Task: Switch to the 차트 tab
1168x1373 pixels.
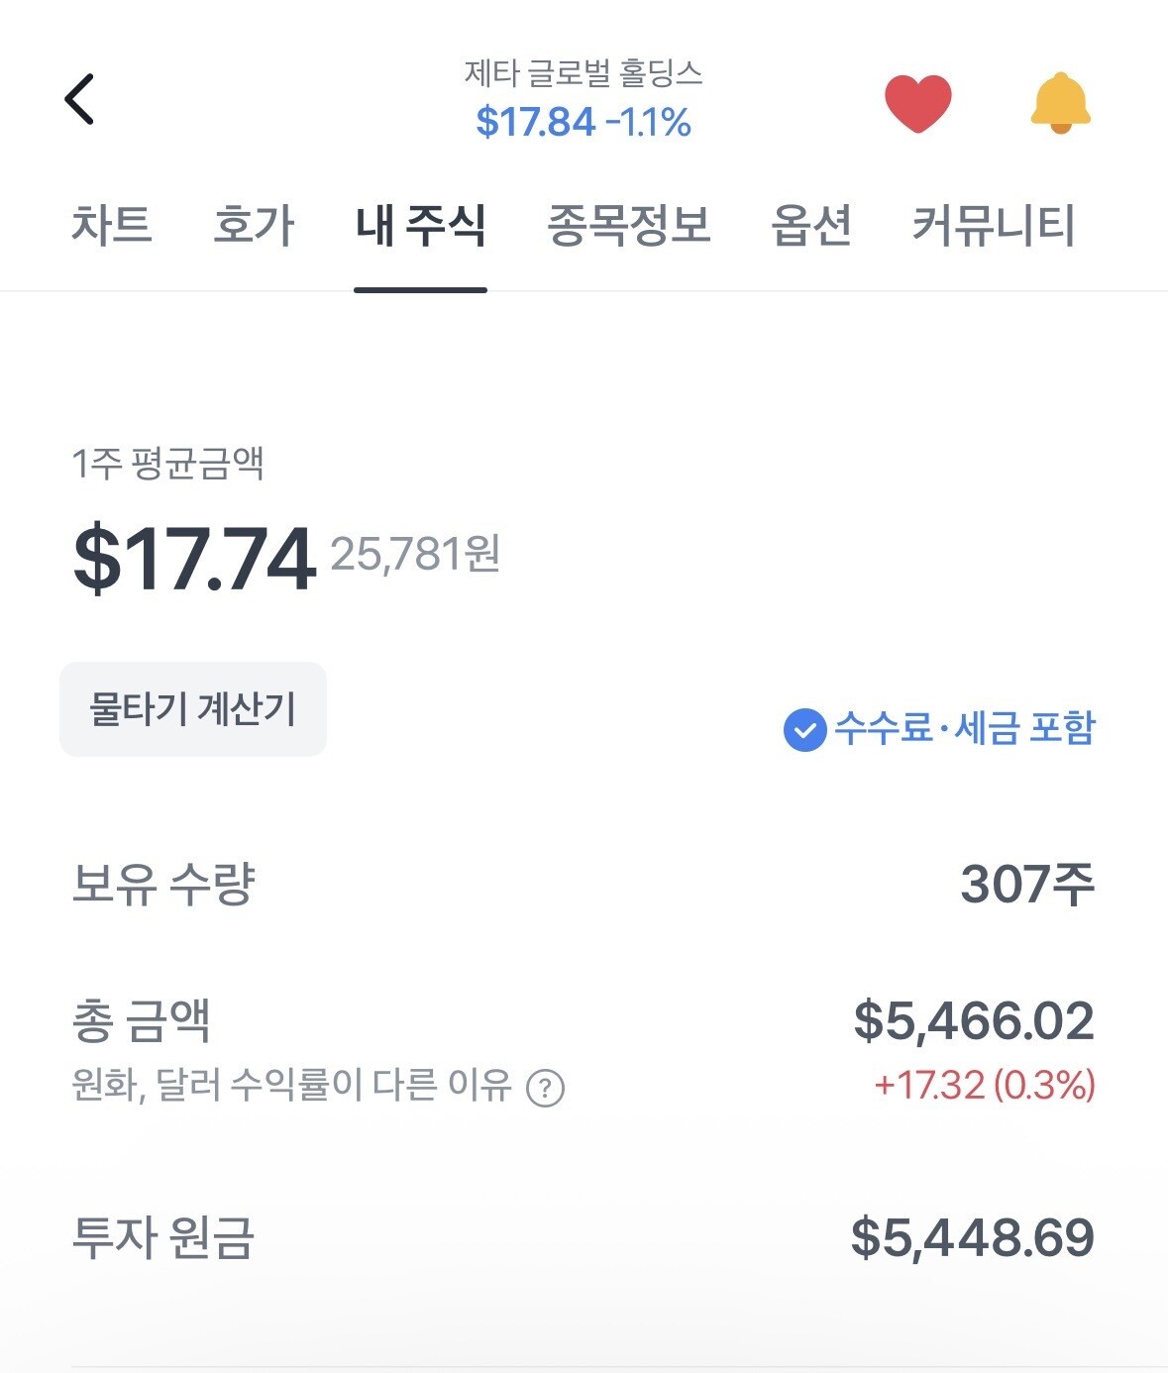Action: pos(111,225)
